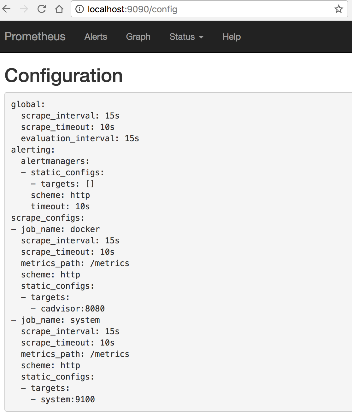Open the Graph page

coord(138,37)
